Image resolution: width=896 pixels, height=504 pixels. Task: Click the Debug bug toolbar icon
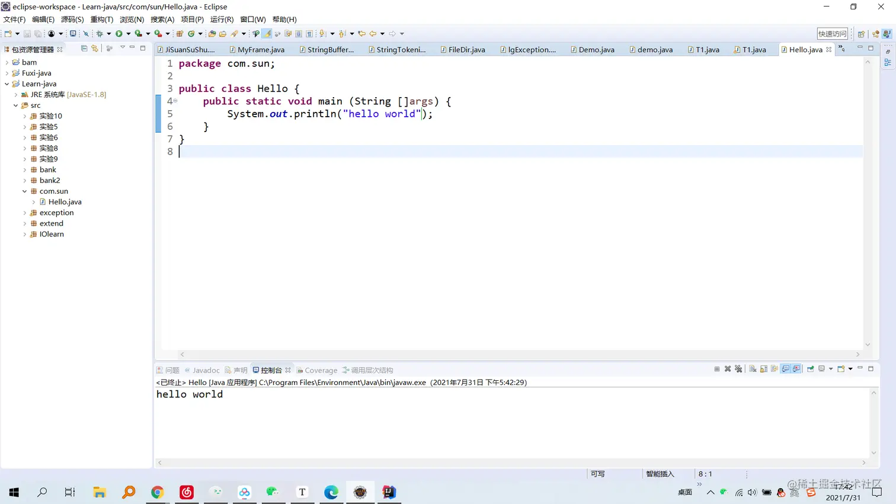[100, 34]
